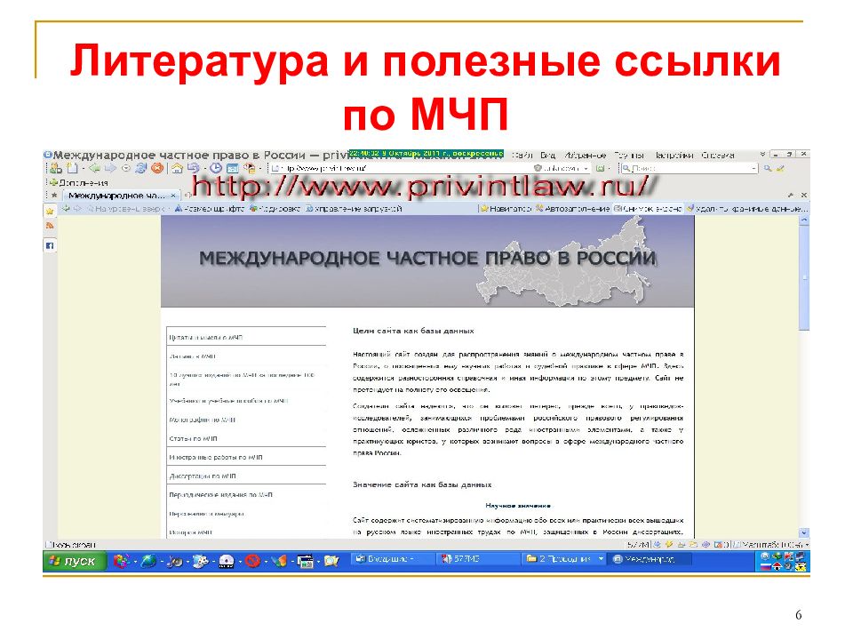Click the Снимок экрана toolbar button
853x640 pixels.
click(x=648, y=208)
